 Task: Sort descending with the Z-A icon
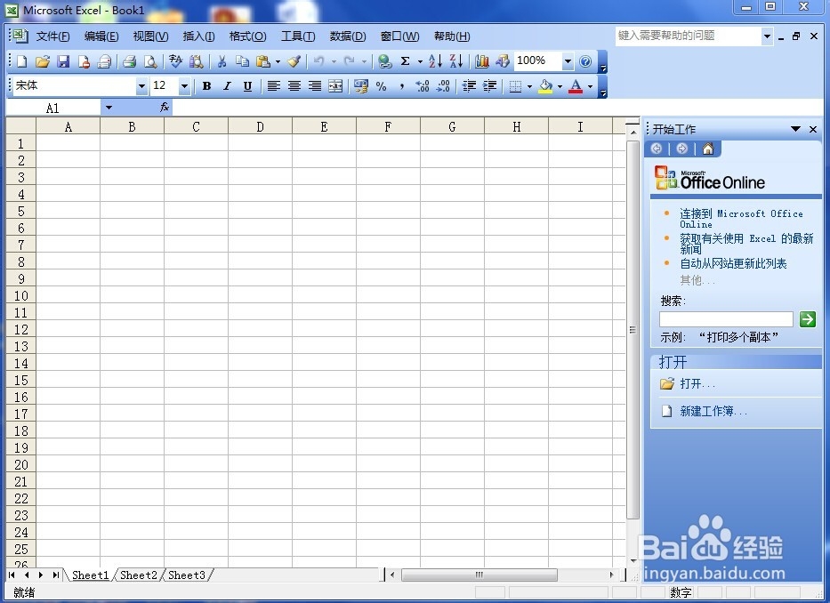tap(455, 61)
